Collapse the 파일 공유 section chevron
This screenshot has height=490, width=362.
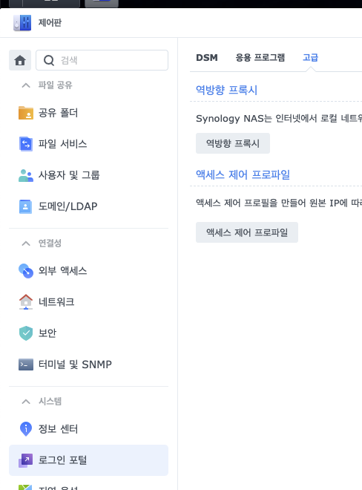tap(26, 85)
